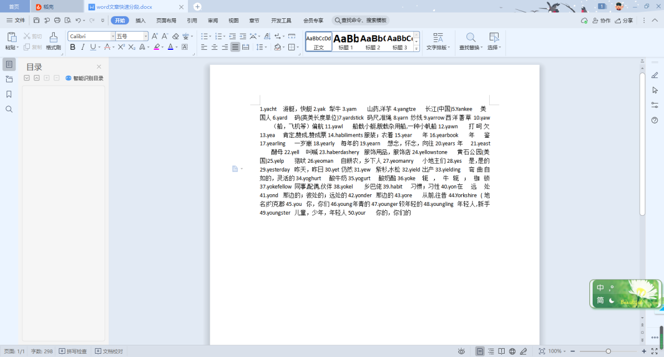Open the font size 五号 dropdown
This screenshot has height=357, width=664.
[x=146, y=37]
